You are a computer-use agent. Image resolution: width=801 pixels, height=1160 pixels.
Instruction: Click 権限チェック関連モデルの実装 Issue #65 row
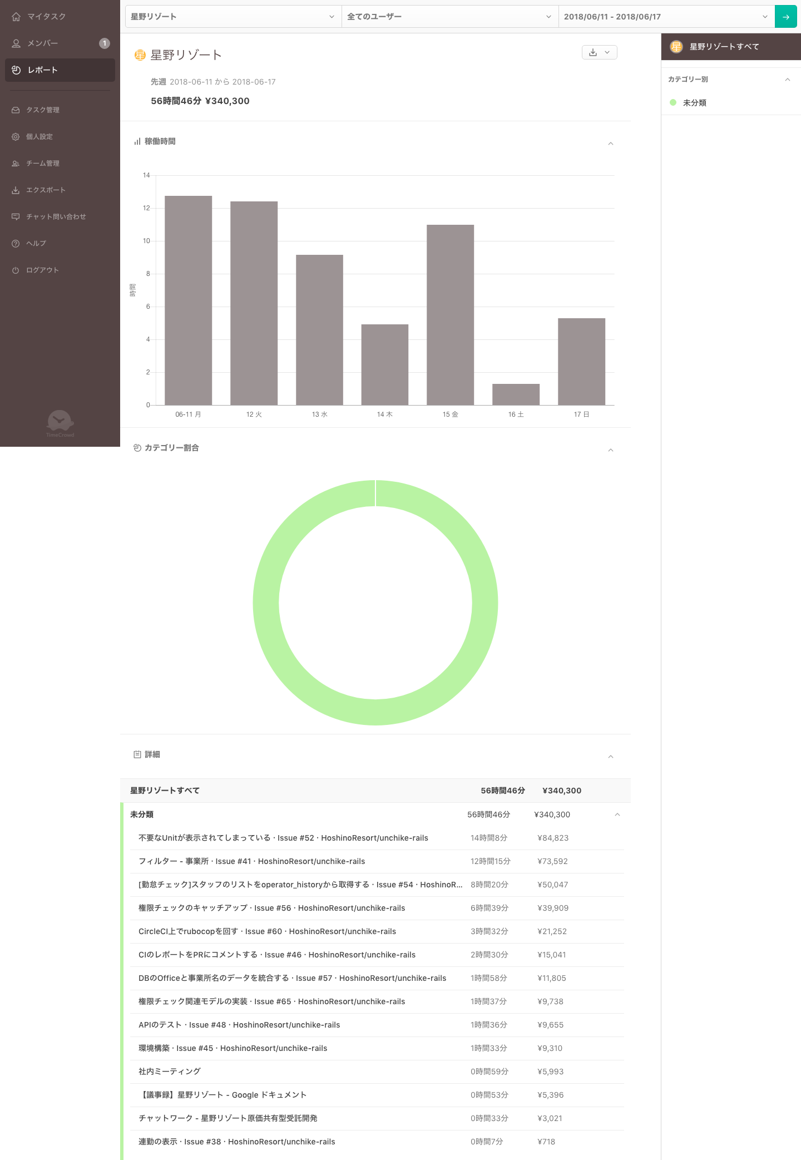coord(377,1001)
